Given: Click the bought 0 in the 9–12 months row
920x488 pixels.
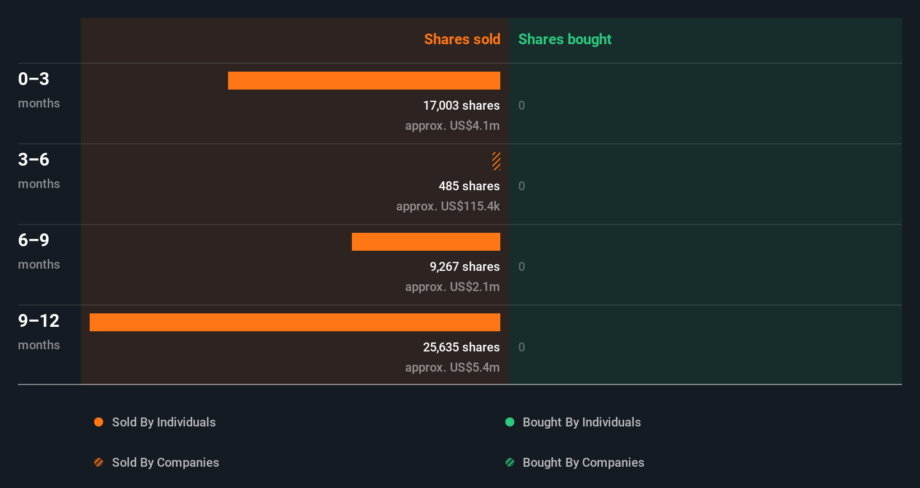Looking at the screenshot, I should coord(522,347).
